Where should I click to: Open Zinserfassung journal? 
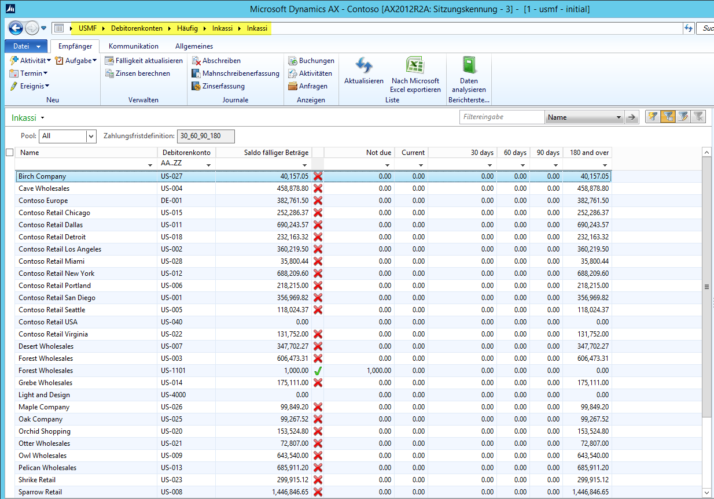[223, 86]
